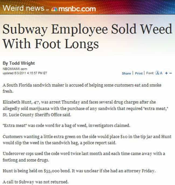Screen dimensions: 175x185
Task: Increase font size with the plus icon
Action: point(166,73)
